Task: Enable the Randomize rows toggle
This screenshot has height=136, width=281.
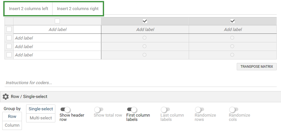Action: pos(199,110)
